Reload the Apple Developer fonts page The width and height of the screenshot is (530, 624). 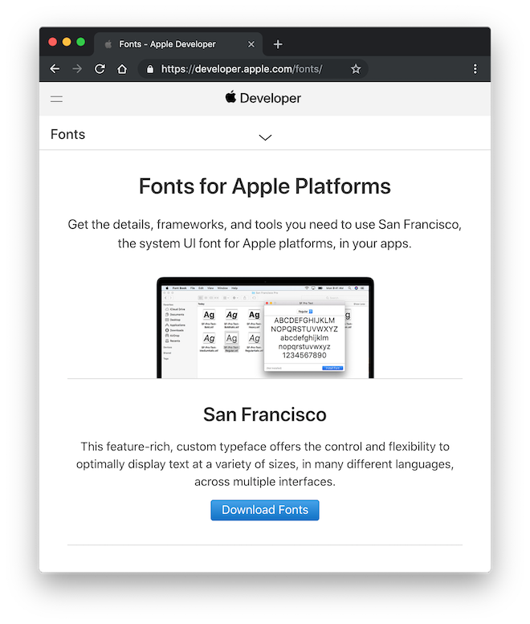click(x=100, y=69)
